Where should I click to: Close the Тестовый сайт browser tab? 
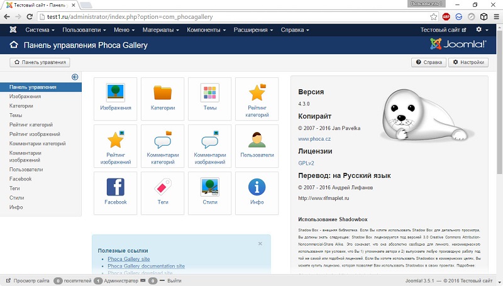click(74, 5)
